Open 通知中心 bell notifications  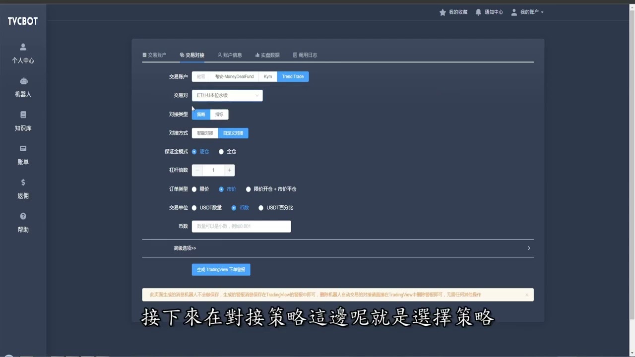click(x=489, y=12)
